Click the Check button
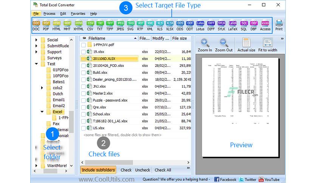 [126, 170]
